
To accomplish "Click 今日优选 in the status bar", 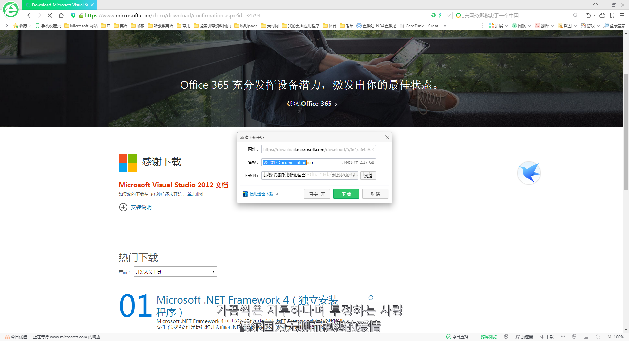I will [16, 337].
